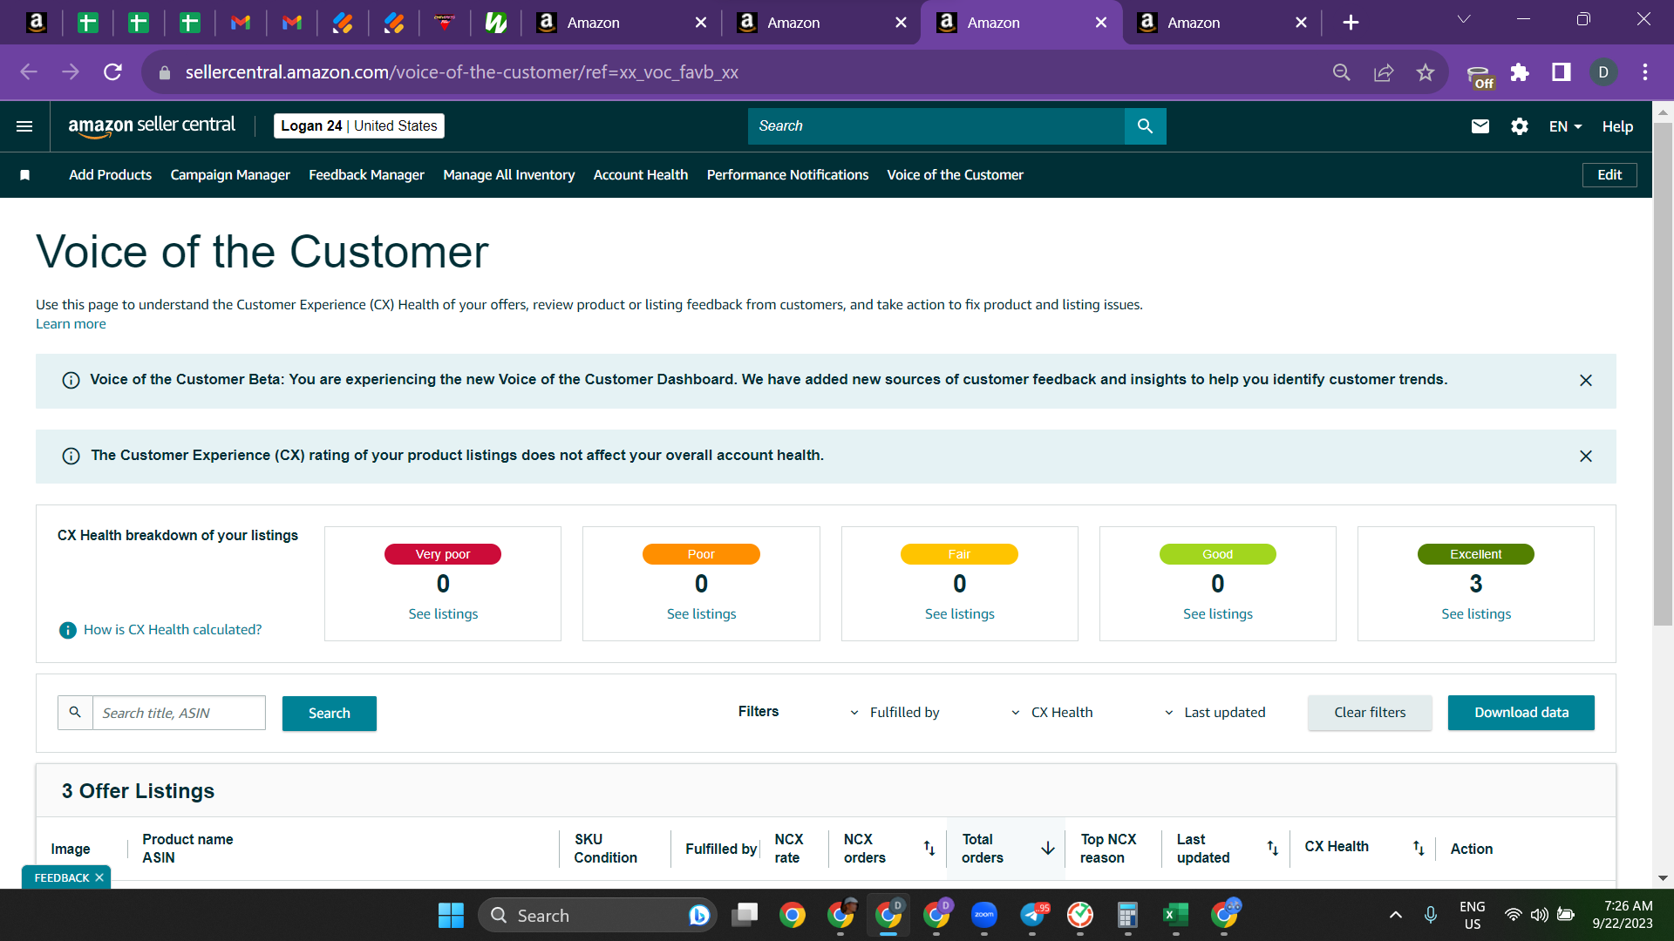The height and width of the screenshot is (941, 1674).
Task: Open the EN language dropdown
Action: [1565, 126]
